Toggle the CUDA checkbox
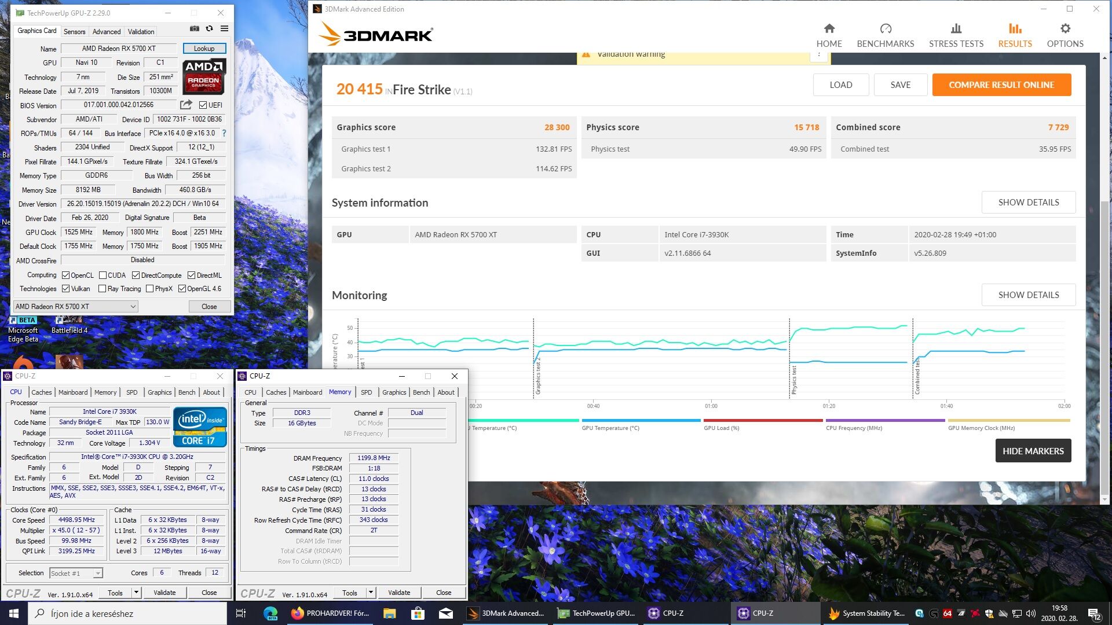1112x625 pixels. pyautogui.click(x=103, y=275)
